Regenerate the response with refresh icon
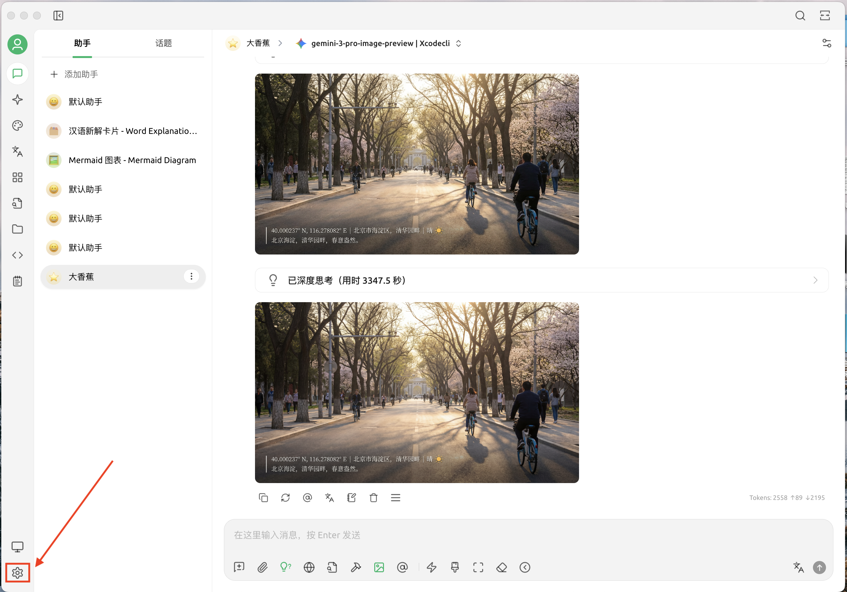The width and height of the screenshot is (847, 592). coord(285,498)
